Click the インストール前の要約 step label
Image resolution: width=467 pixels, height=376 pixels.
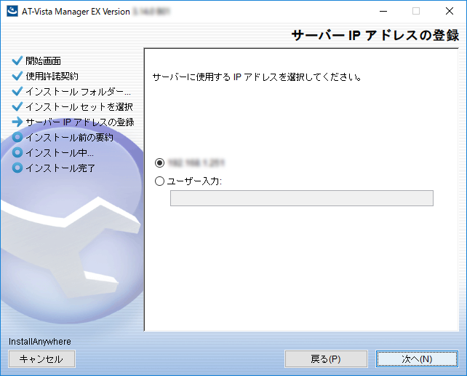[69, 137]
